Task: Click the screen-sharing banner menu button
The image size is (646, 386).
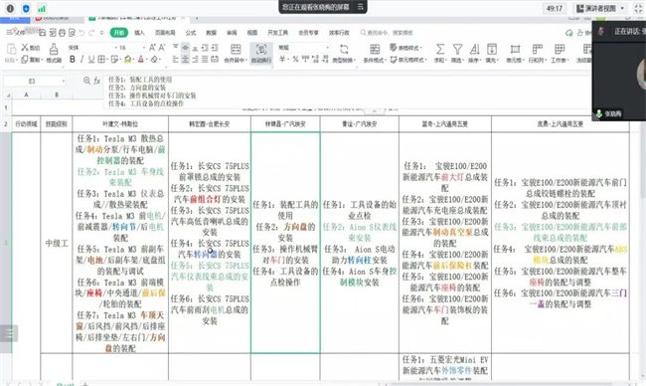Action: tap(360, 7)
